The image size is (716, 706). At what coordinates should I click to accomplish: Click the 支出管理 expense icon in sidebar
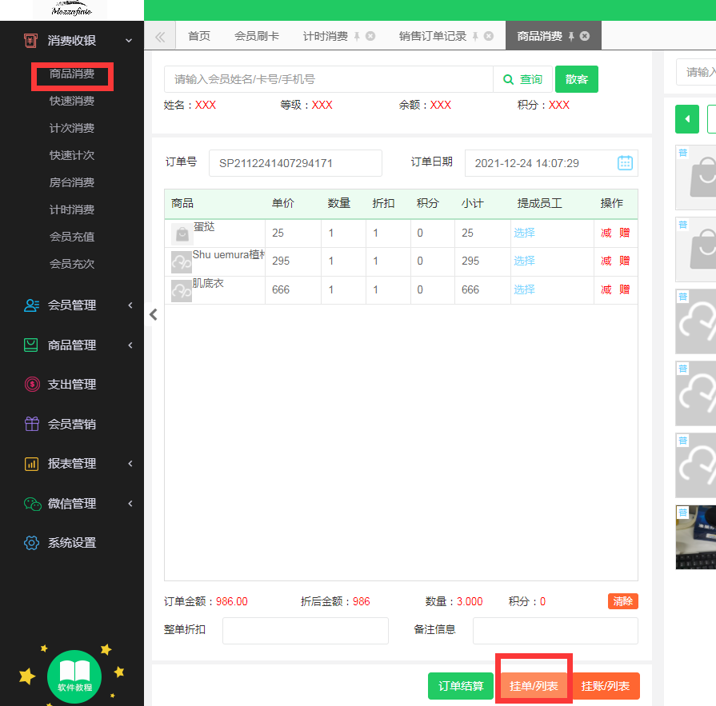(x=32, y=385)
